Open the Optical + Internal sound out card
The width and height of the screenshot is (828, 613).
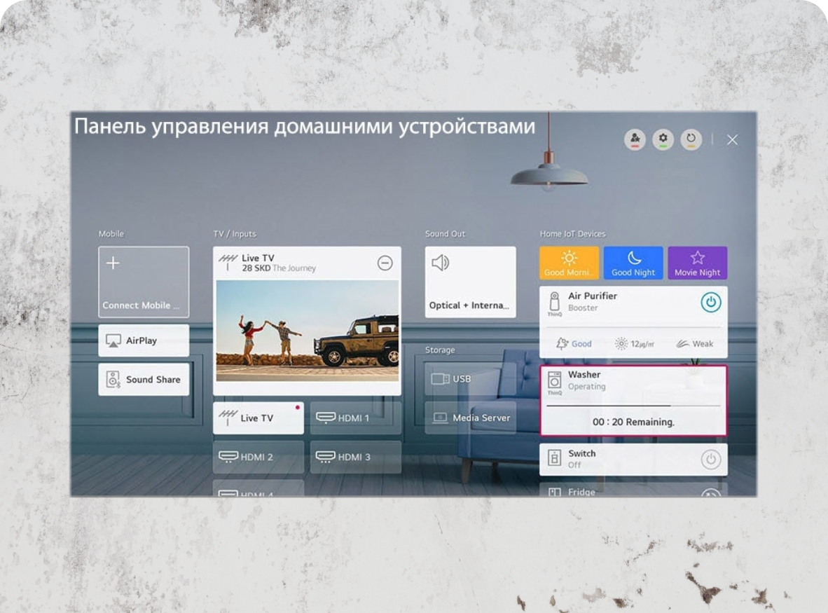coord(471,282)
